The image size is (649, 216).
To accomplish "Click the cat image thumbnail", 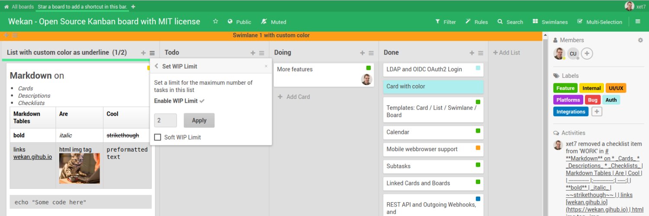I will tap(80, 168).
